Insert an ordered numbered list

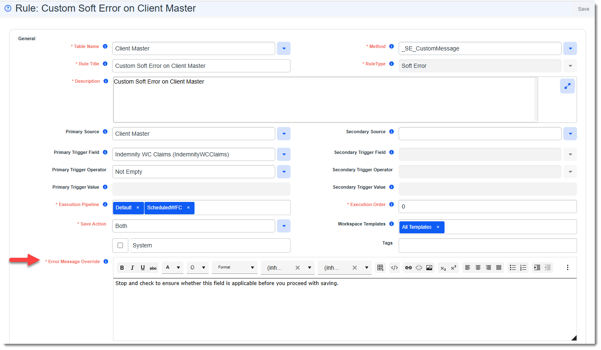coord(523,268)
